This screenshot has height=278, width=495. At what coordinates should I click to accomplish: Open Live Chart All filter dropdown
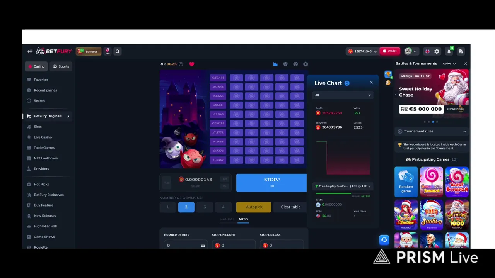coord(343,95)
